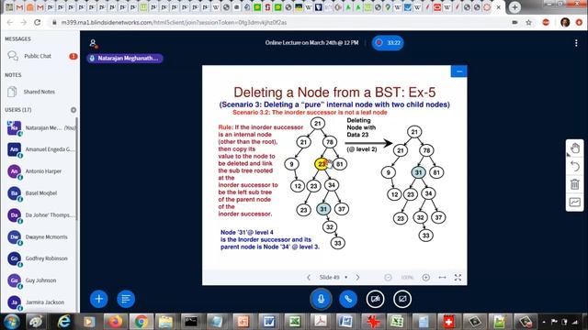Viewport: 588px width, 330px height.
Task: Open Firefox from taskbar
Action: (x=115, y=322)
